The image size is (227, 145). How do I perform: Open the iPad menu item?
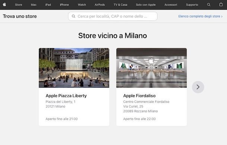point(48,5)
